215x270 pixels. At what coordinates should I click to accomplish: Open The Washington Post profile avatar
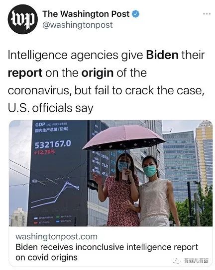tap(22, 19)
